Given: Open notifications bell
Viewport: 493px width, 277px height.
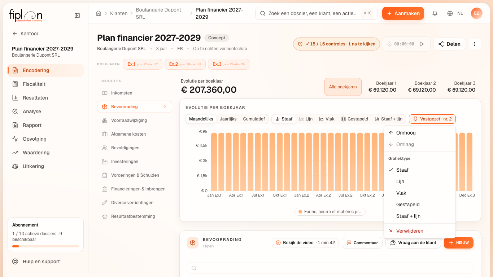Looking at the screenshot, I should coord(435,13).
